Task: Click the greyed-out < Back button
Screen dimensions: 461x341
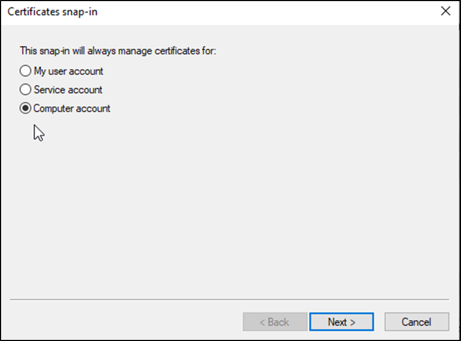Action: click(x=275, y=322)
